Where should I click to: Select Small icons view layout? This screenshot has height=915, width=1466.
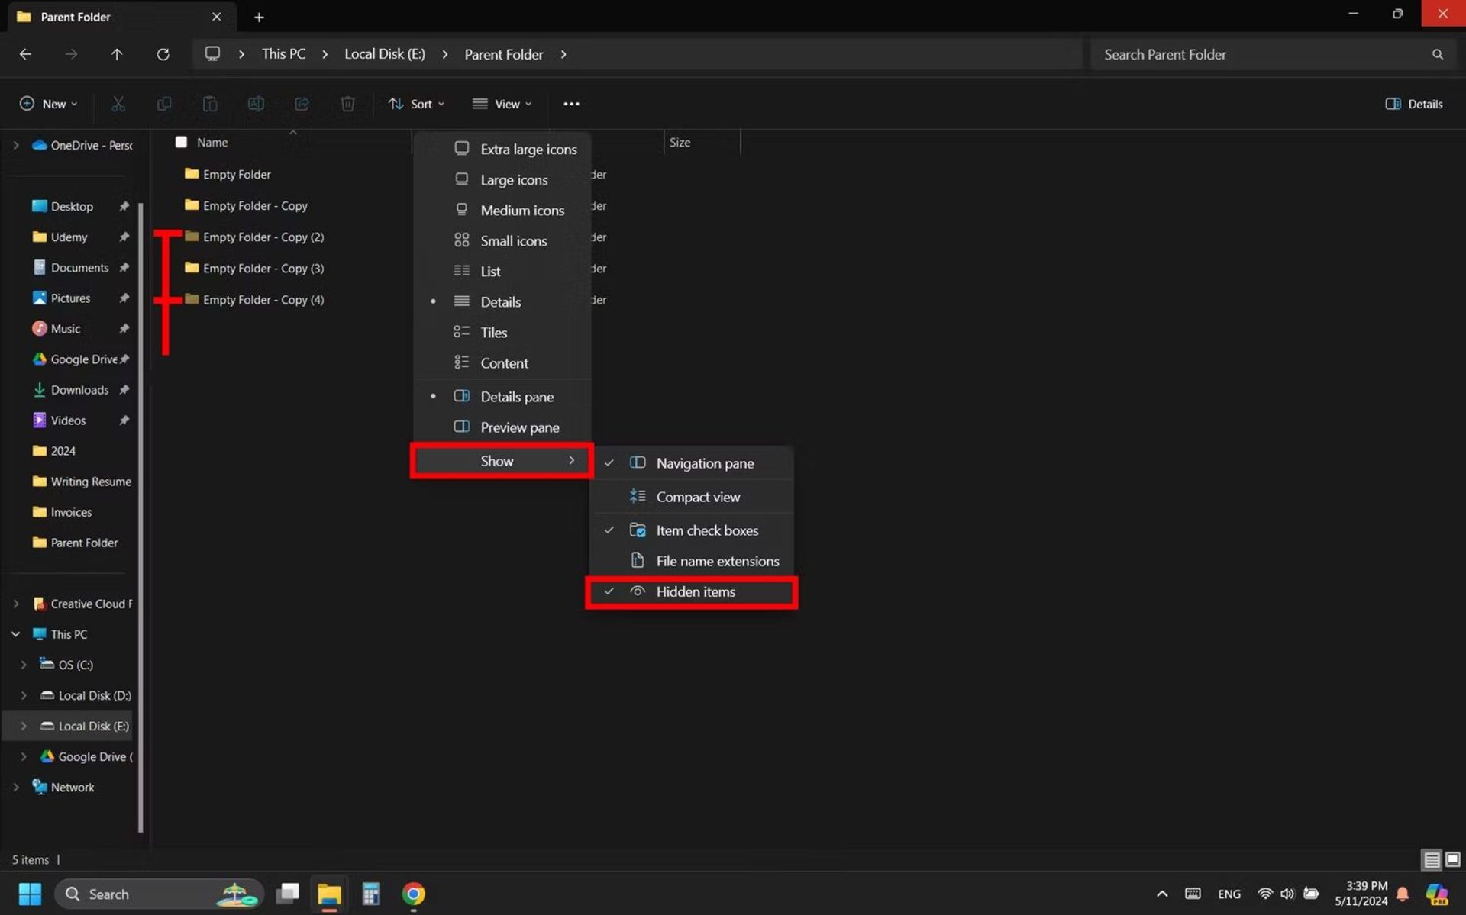pos(514,240)
